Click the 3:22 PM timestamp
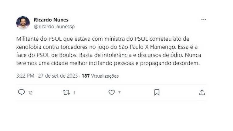The image size is (233, 131). tap(25, 76)
